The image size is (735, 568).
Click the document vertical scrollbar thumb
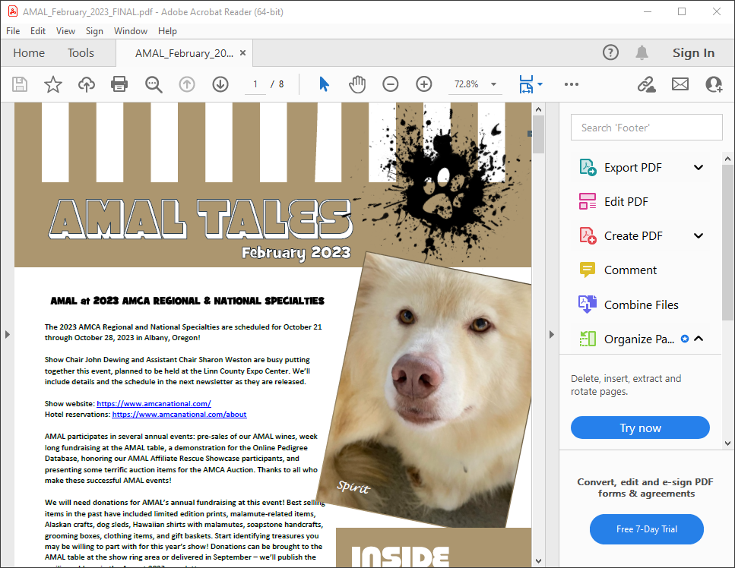(538, 134)
